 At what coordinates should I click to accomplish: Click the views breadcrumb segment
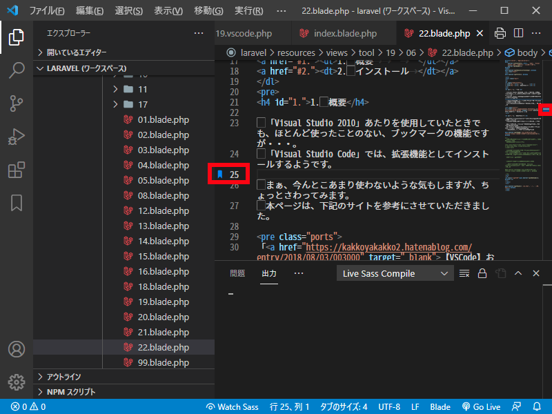pos(337,53)
